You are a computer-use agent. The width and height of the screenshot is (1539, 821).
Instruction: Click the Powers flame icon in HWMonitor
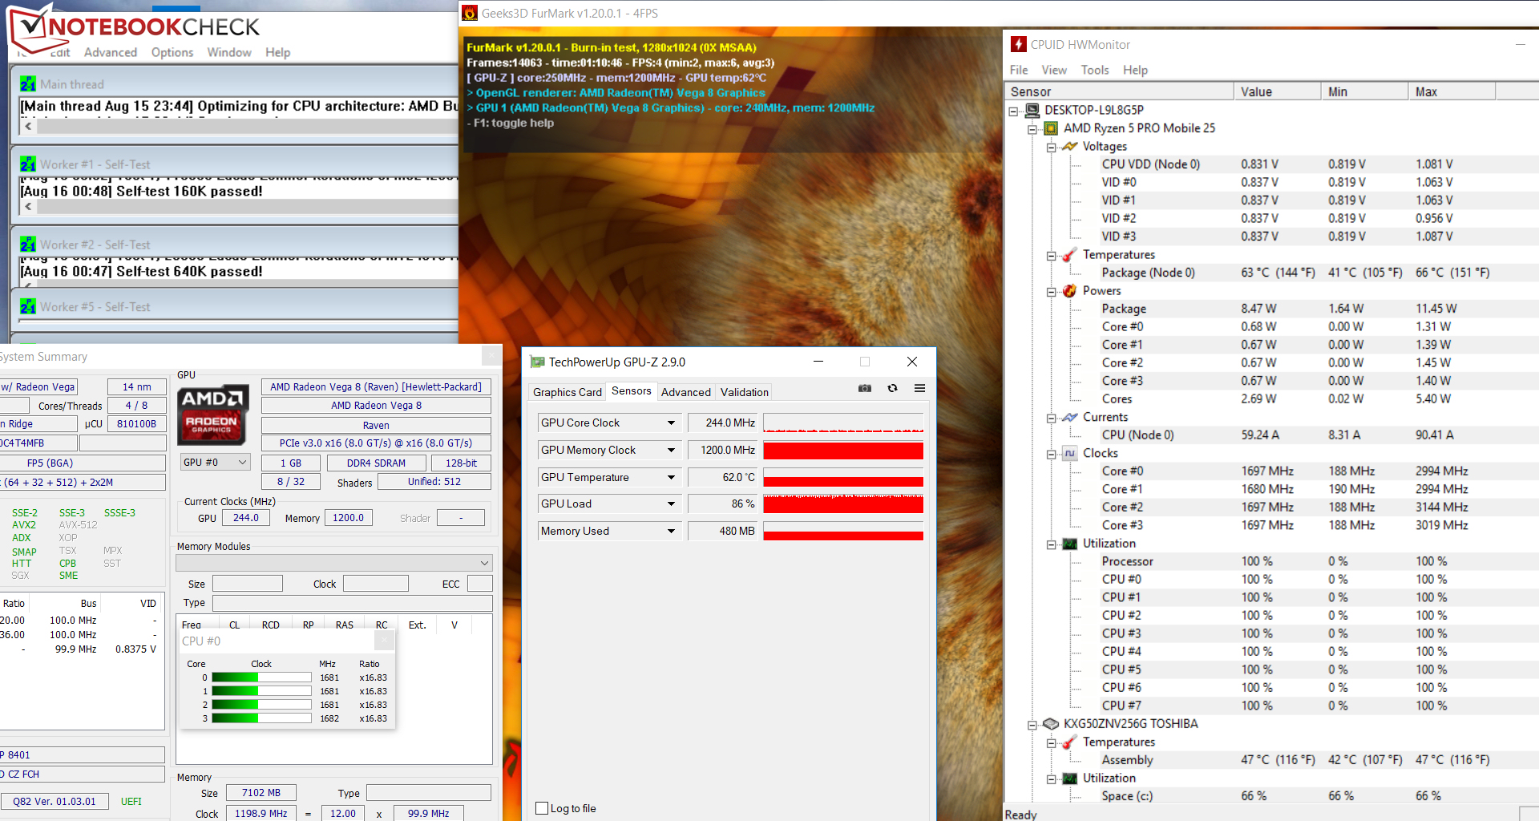coord(1069,291)
